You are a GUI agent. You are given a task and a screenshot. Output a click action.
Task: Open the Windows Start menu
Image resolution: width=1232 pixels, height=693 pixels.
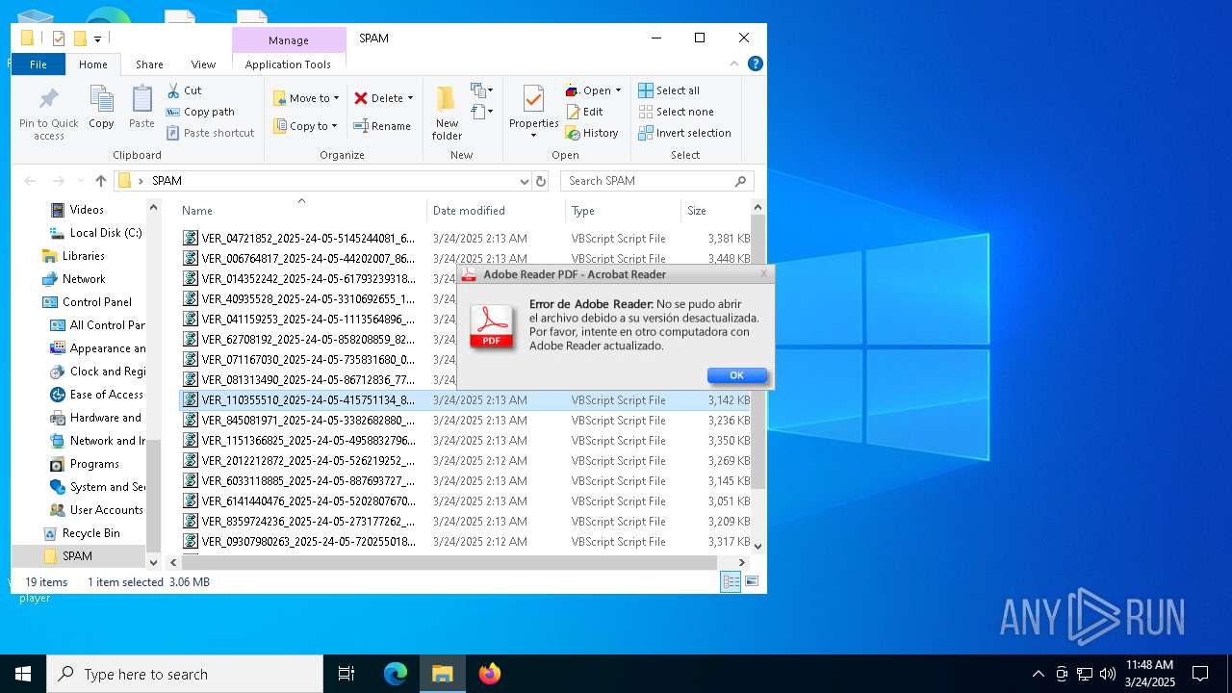coord(23,674)
